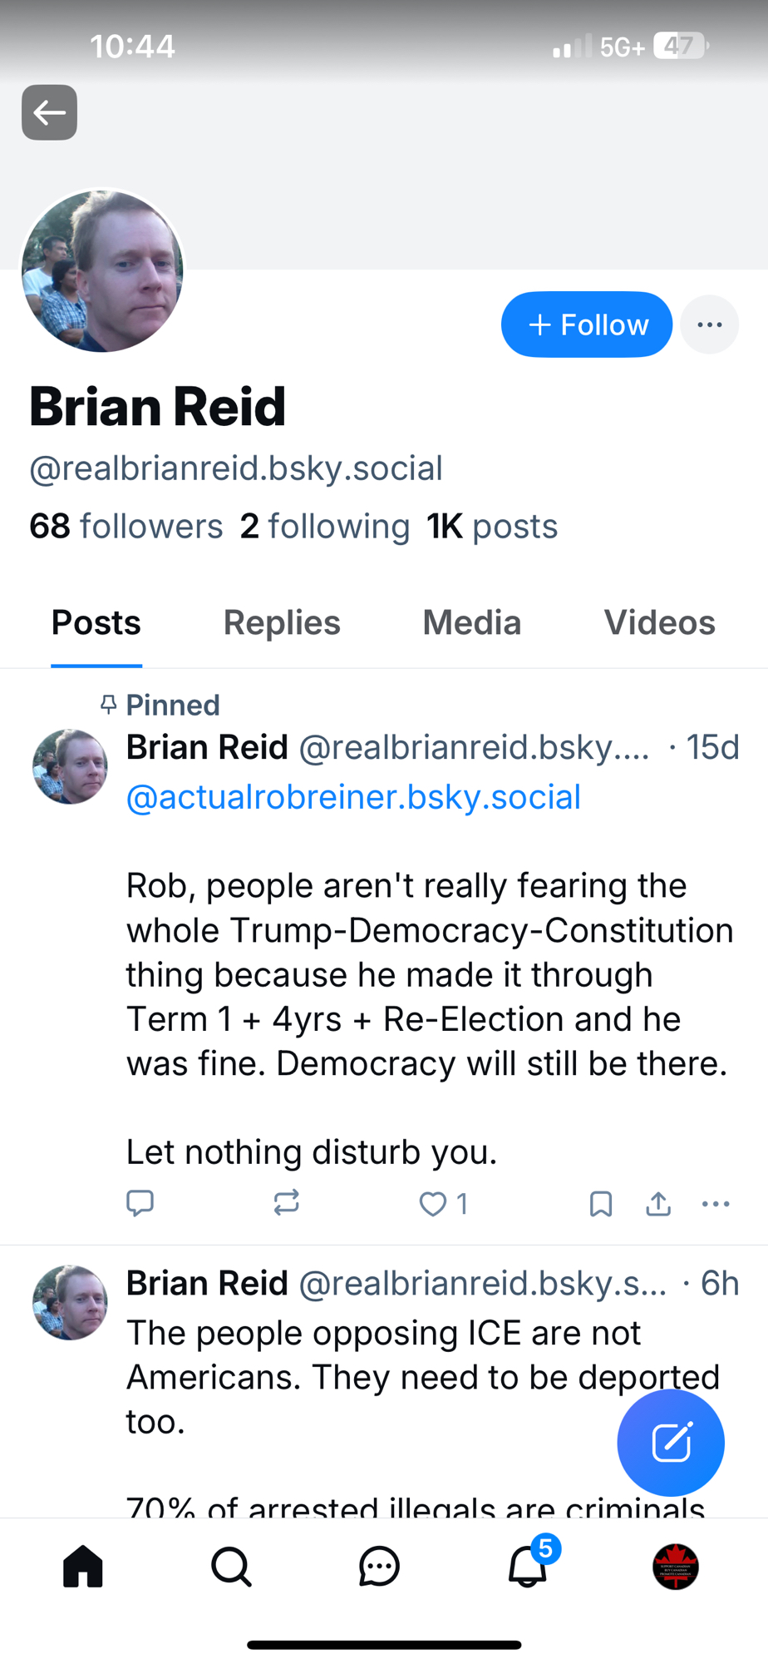Tap the back arrow button
768x1664 pixels.
pyautogui.click(x=49, y=112)
